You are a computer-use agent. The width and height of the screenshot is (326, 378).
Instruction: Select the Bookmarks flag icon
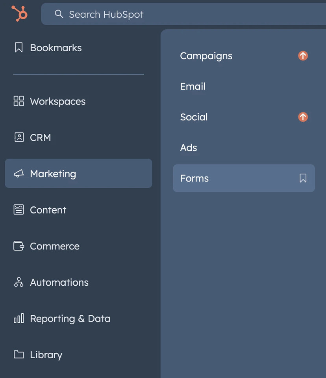pyautogui.click(x=17, y=47)
